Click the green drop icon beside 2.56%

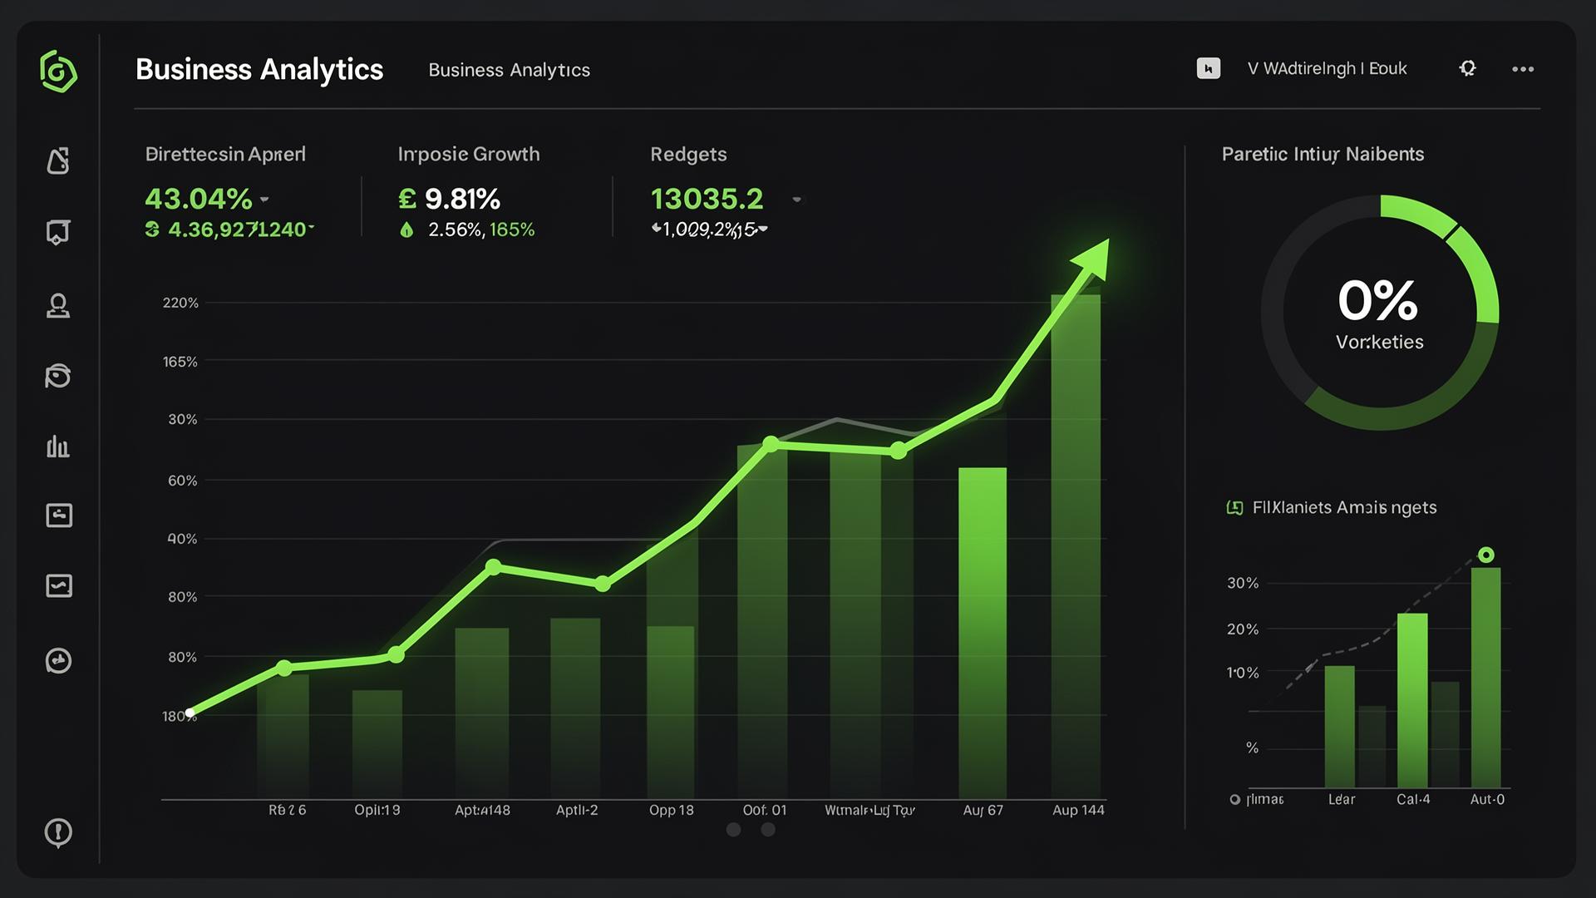pyautogui.click(x=406, y=230)
